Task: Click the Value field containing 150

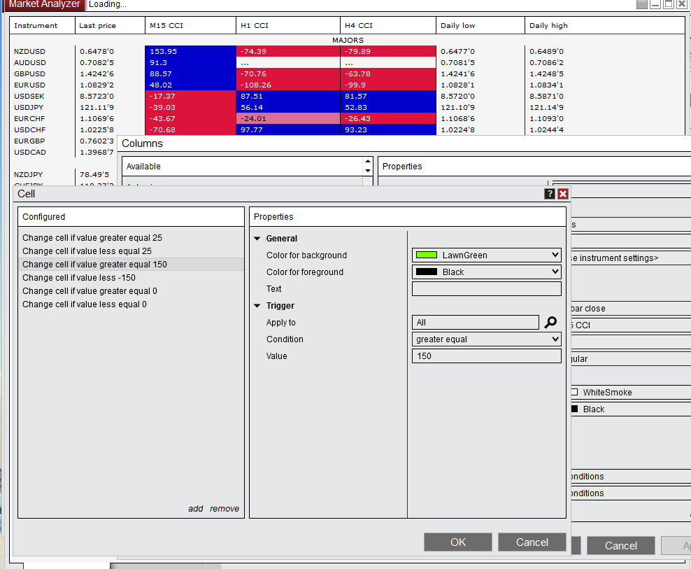Action: (487, 356)
